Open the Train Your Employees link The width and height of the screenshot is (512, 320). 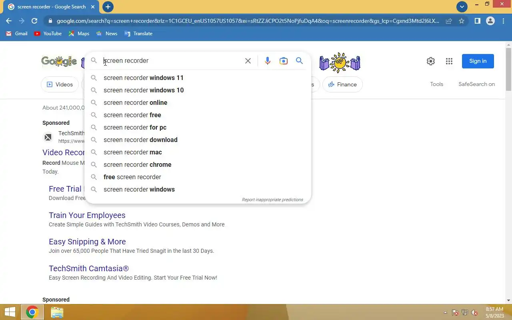pos(87,215)
